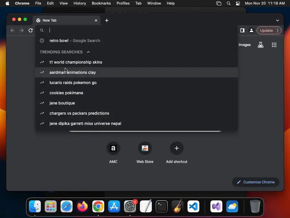Click into the address bar field

[137, 30]
